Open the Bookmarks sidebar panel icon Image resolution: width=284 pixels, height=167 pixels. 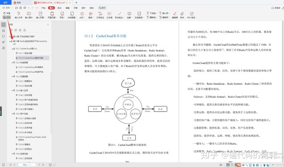[4, 25]
